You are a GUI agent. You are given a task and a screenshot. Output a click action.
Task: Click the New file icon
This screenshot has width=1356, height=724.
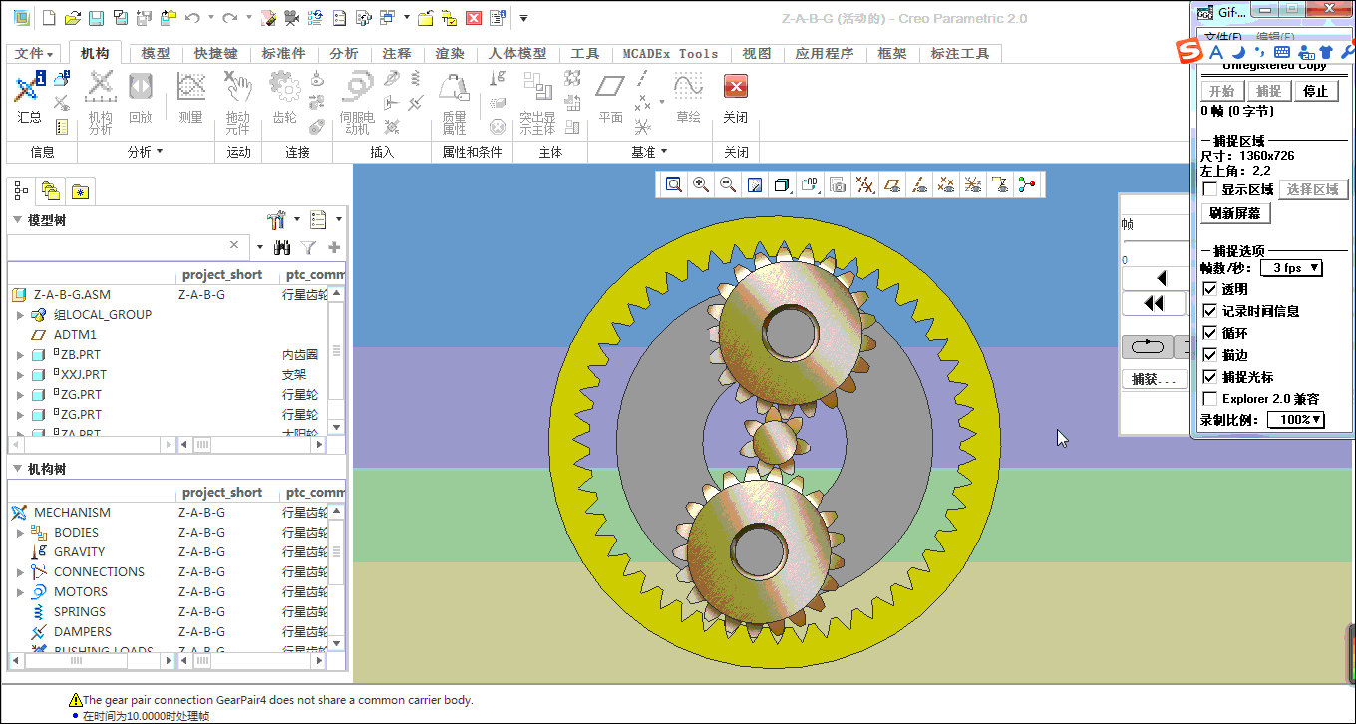point(49,18)
